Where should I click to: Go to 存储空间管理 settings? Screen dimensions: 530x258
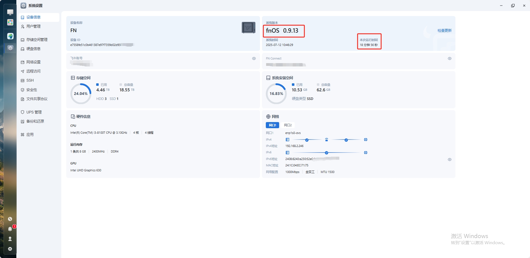point(37,40)
